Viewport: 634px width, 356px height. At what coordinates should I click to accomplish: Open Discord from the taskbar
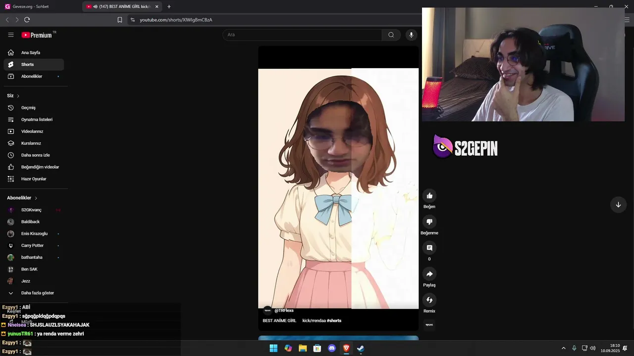pos(332,348)
